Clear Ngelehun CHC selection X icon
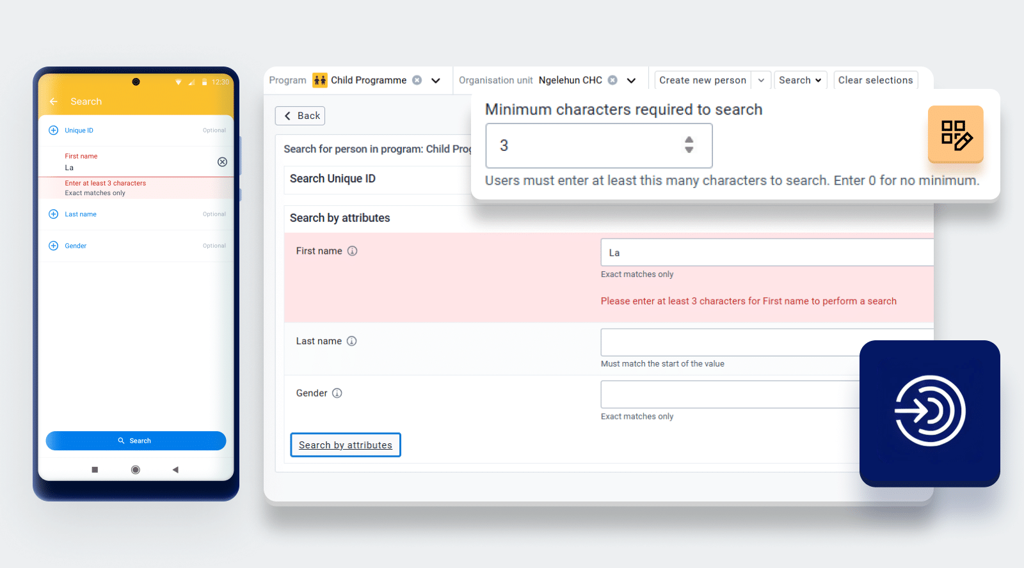 coord(612,80)
